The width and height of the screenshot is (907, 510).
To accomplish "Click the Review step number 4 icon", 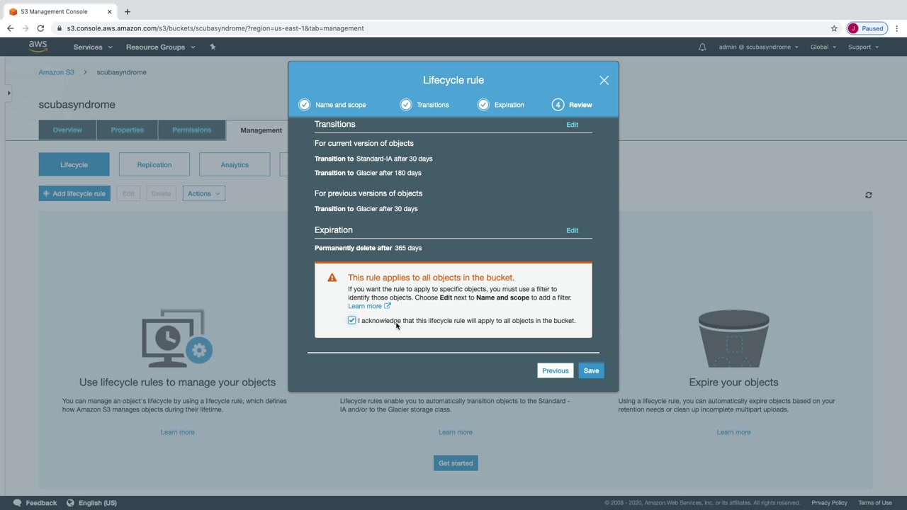I will tap(558, 105).
